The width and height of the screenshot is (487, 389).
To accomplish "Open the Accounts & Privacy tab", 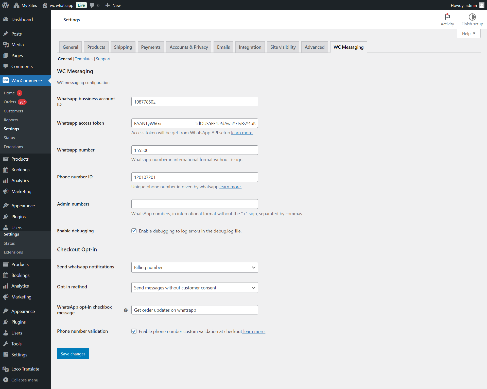I will click(x=189, y=47).
